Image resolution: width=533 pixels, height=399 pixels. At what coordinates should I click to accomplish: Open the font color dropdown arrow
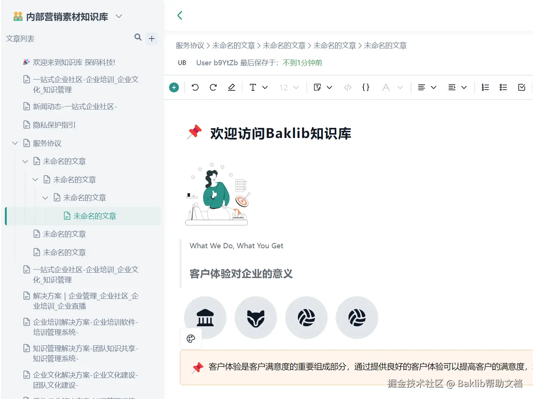400,87
